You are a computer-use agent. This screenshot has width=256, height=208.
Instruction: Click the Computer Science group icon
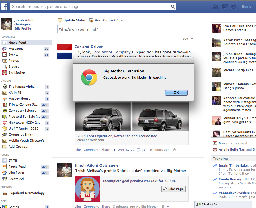pos(5,111)
